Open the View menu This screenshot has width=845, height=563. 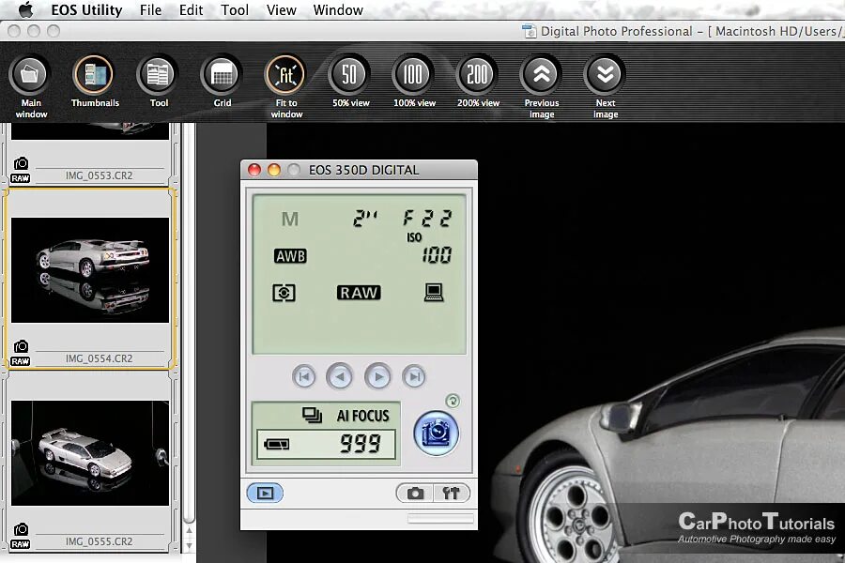click(x=282, y=9)
